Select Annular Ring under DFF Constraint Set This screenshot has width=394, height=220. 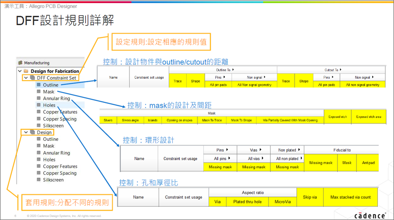57,98
